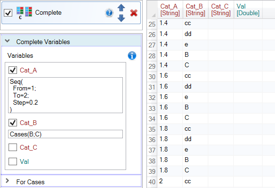This screenshot has width=275, height=188.
Task: Enable the Cat_C variable checkbox
Action: 13,147
